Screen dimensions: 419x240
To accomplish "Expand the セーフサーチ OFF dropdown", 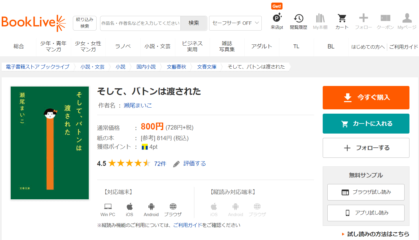I will 235,23.
